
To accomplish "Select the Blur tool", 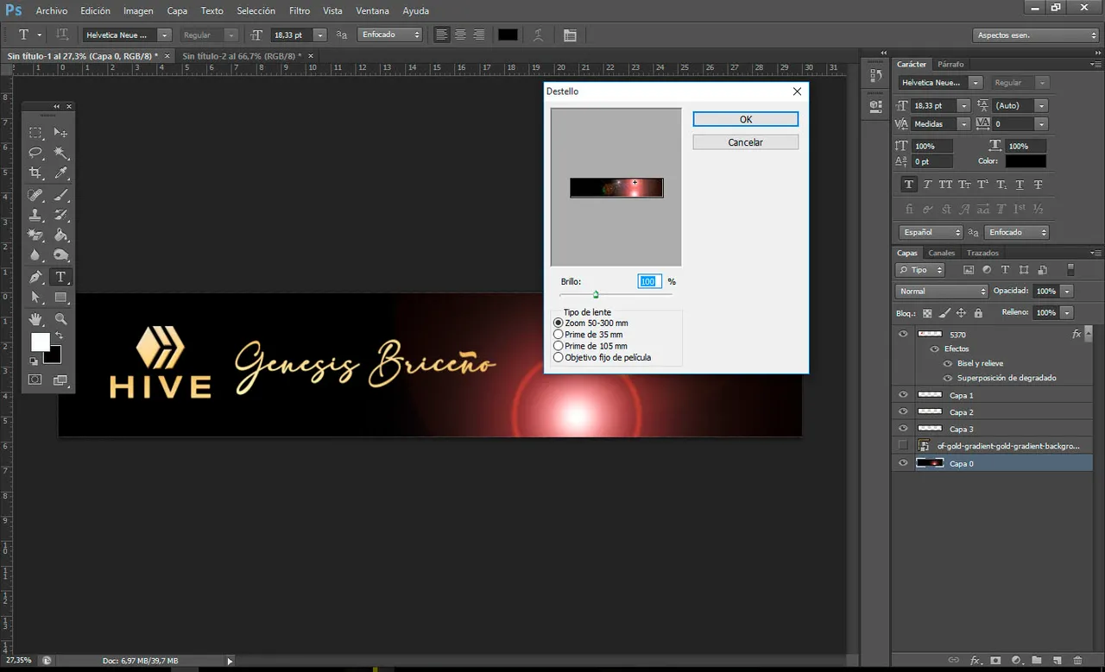I will 35,255.
